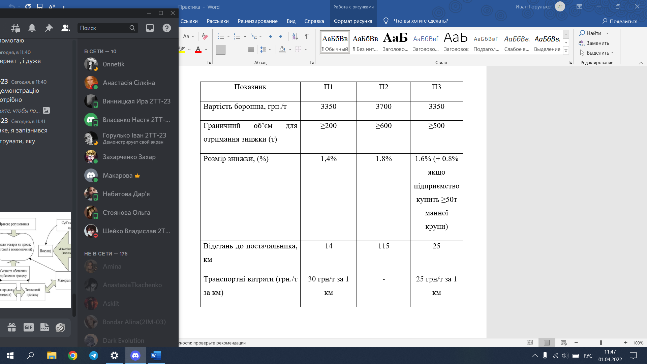Click the Поделиться button
647x364 pixels.
(620, 21)
